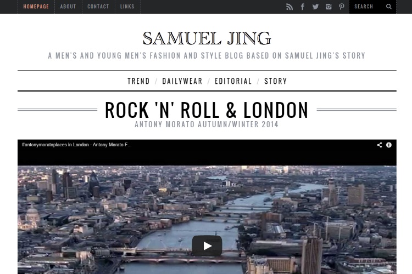Open the Pinterest icon link
This screenshot has width=412, height=274.
[x=341, y=7]
